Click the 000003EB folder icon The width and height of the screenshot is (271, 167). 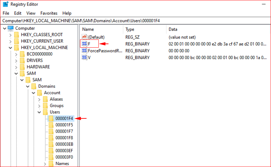pyautogui.click(x=51, y=144)
